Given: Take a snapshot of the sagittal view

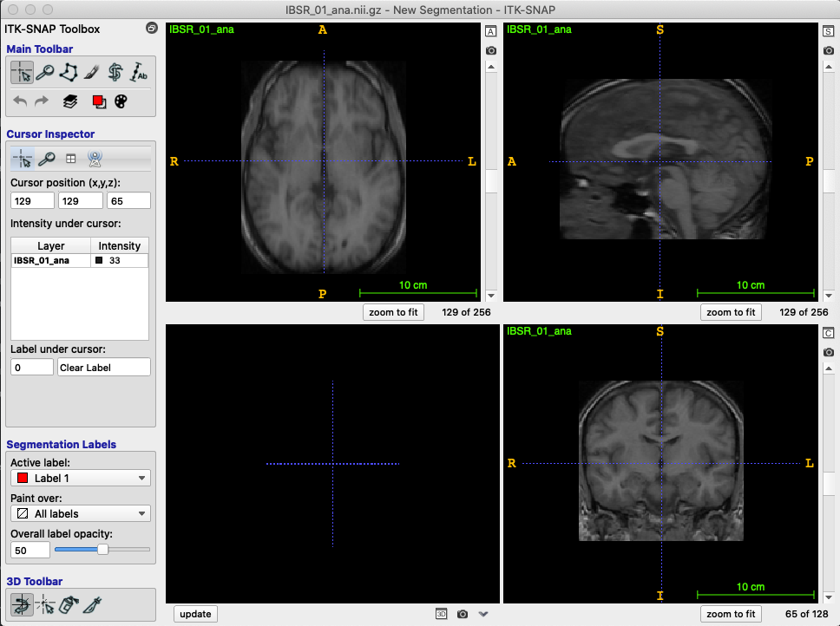Looking at the screenshot, I should click(x=828, y=50).
